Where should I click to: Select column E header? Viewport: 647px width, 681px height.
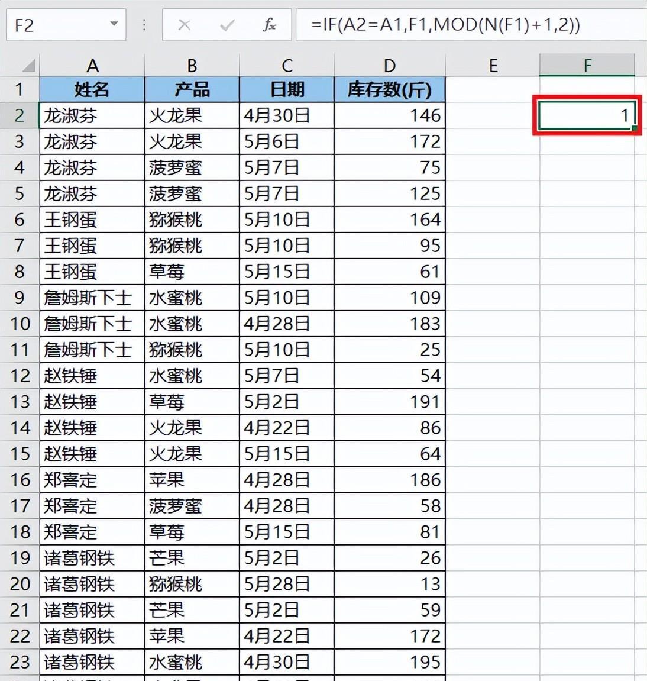click(493, 66)
